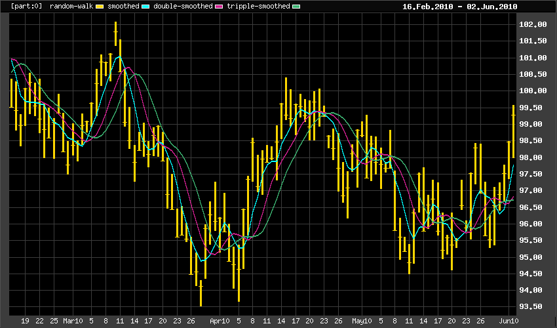Click the "5" date label right after Mar10
Viewport: 557px width, 328px height.
tap(91, 321)
